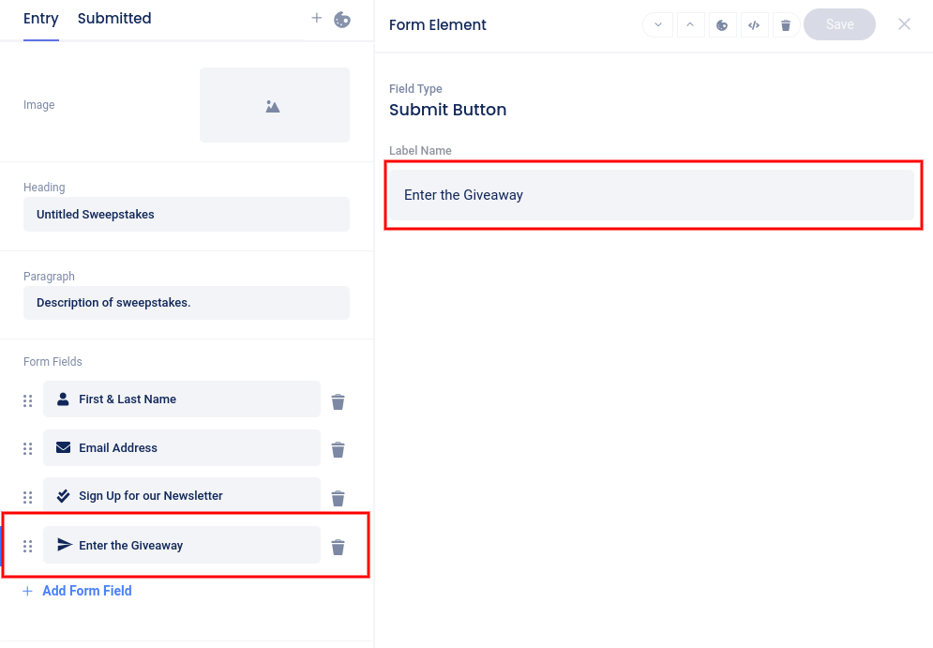Image resolution: width=933 pixels, height=648 pixels.
Task: Click the Add Form Field link
Action: (86, 591)
